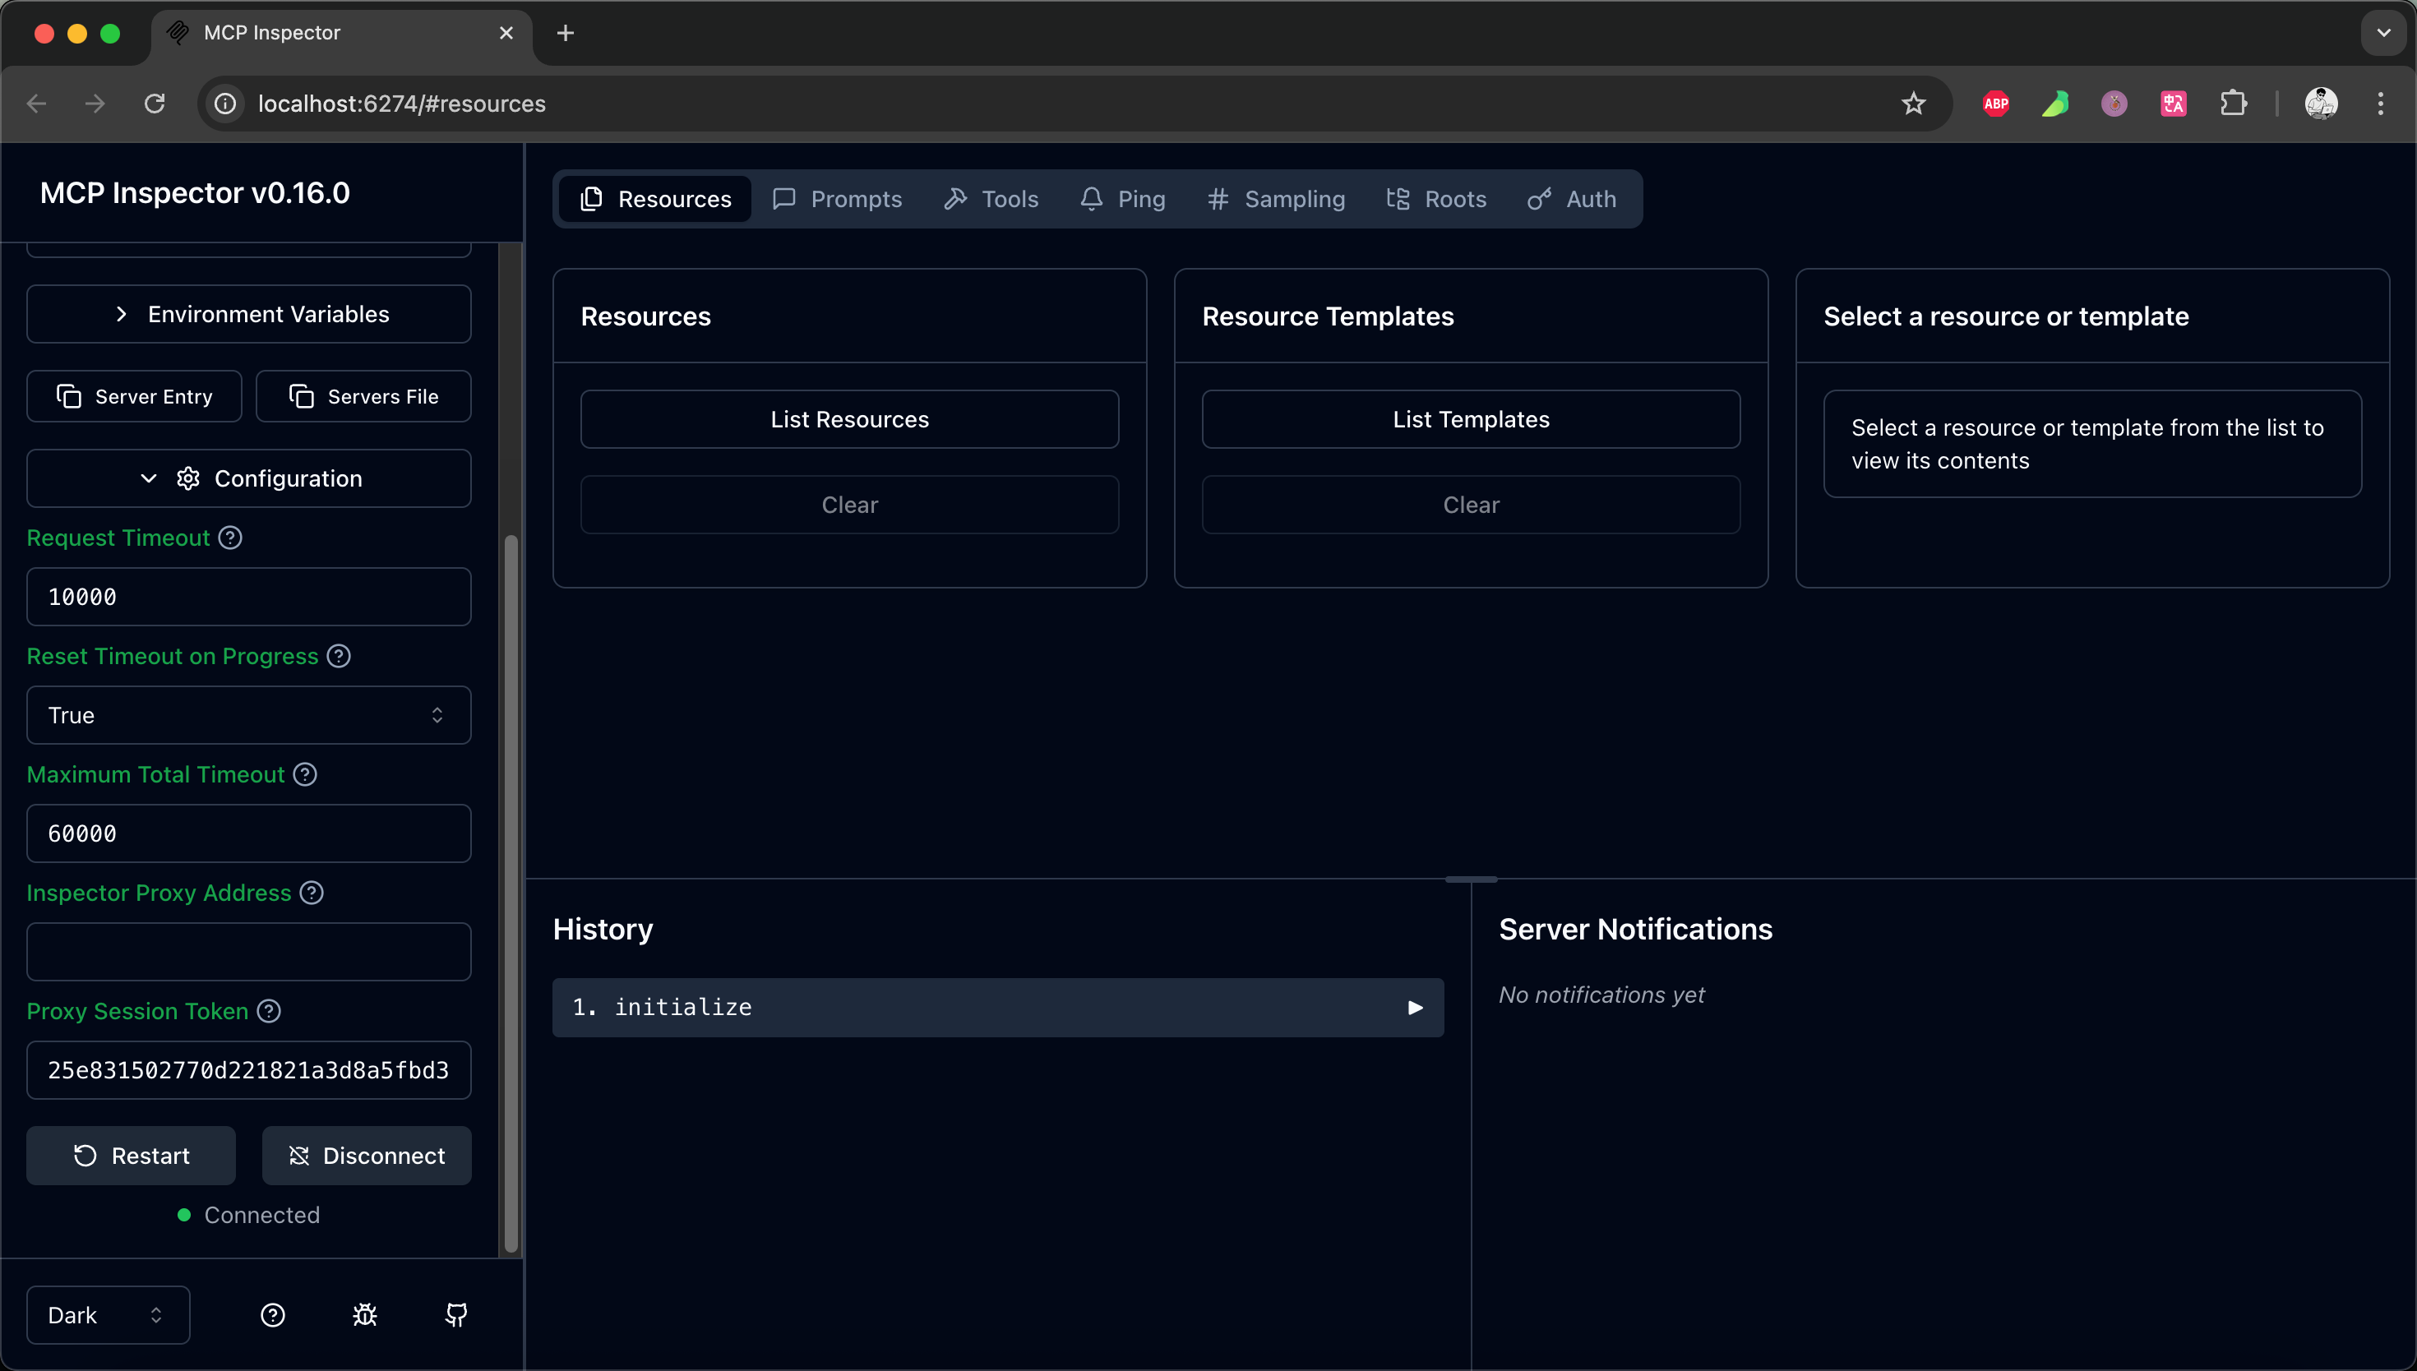This screenshot has width=2417, height=1371.
Task: Click the List Resources button
Action: click(849, 419)
